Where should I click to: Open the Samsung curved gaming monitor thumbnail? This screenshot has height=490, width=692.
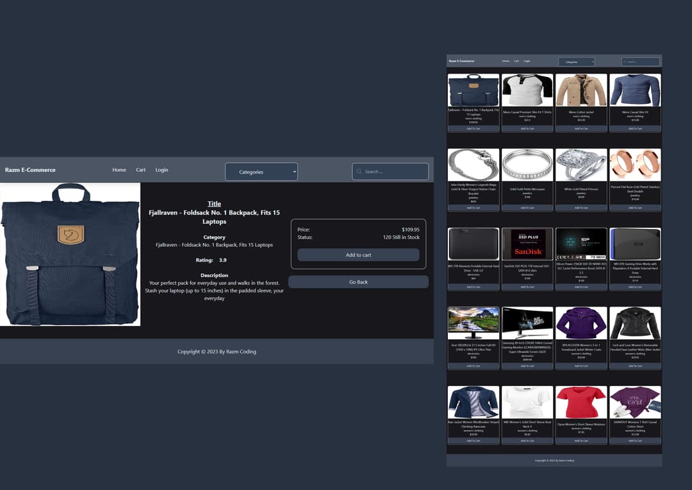[x=527, y=323]
